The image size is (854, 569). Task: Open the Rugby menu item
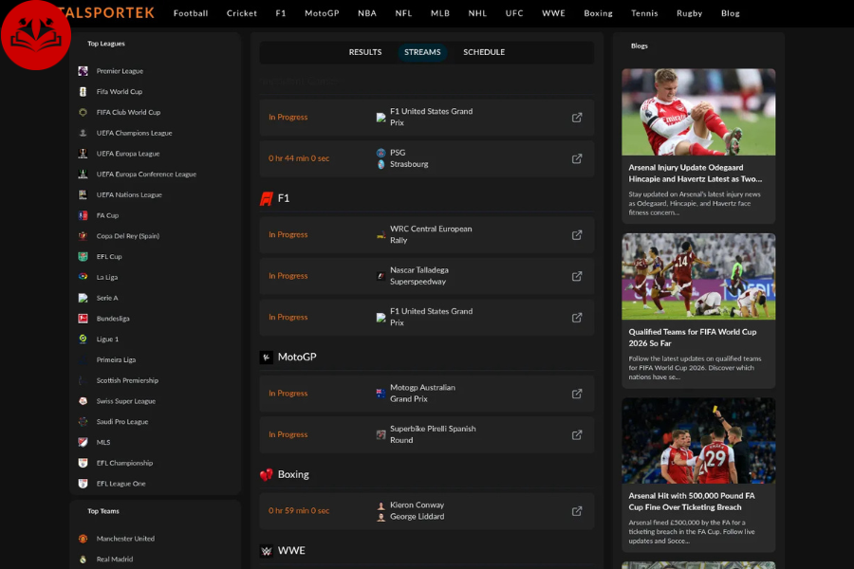tap(689, 13)
